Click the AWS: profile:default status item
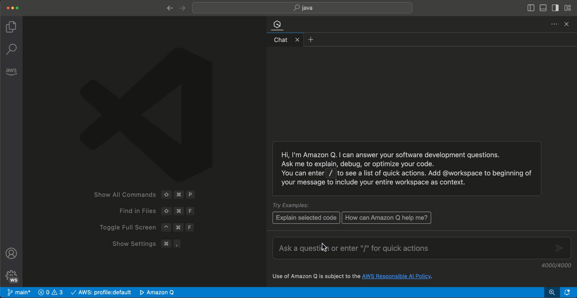This screenshot has width=577, height=298. [x=101, y=292]
